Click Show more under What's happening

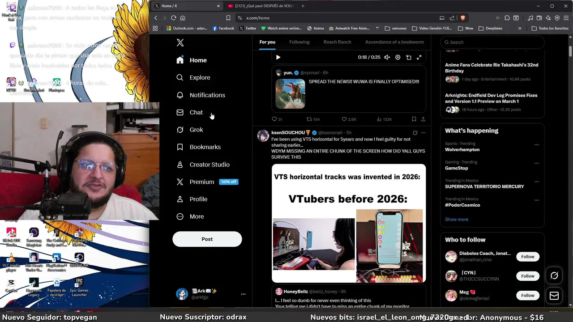pos(457,220)
